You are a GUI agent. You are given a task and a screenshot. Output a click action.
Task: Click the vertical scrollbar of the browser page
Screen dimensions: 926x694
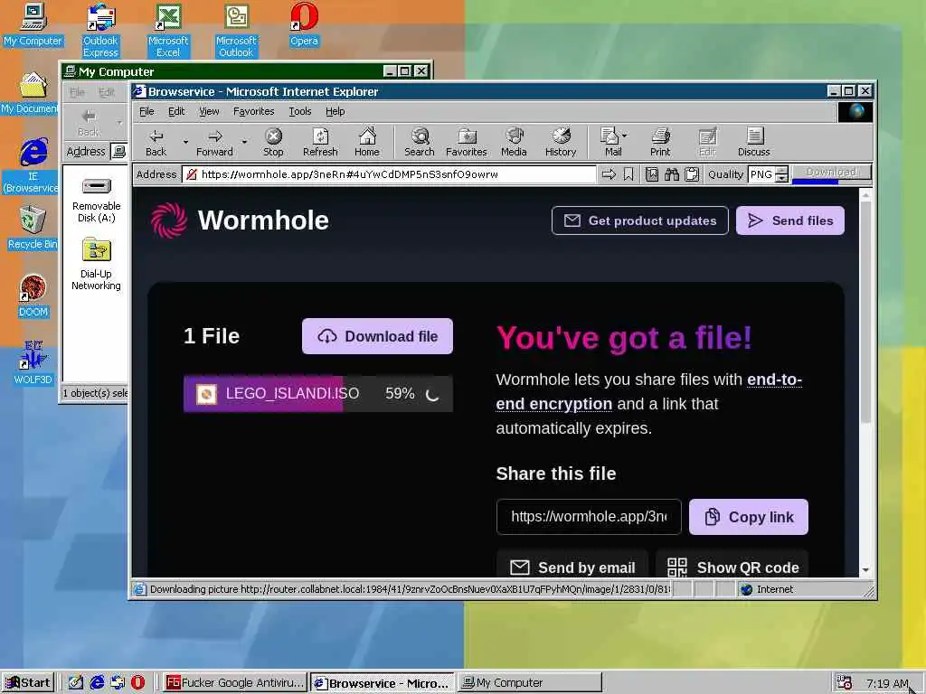pos(865,313)
